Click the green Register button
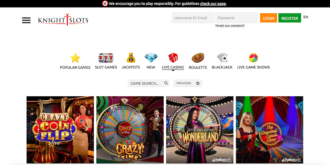This screenshot has height=165, width=330. [289, 18]
